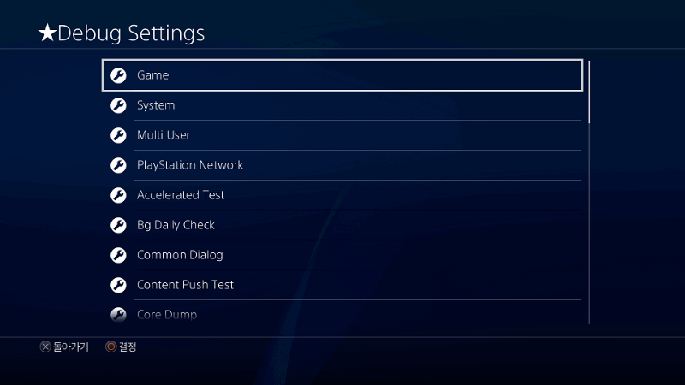Click the wrench icon beside System
The width and height of the screenshot is (685, 385).
[x=118, y=105]
